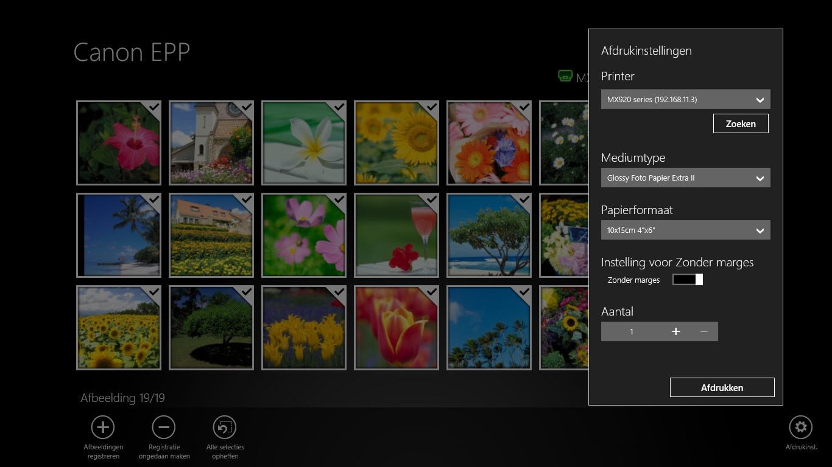832x467 pixels.
Task: Select the church with clock tower thumbnail
Action: pos(211,143)
